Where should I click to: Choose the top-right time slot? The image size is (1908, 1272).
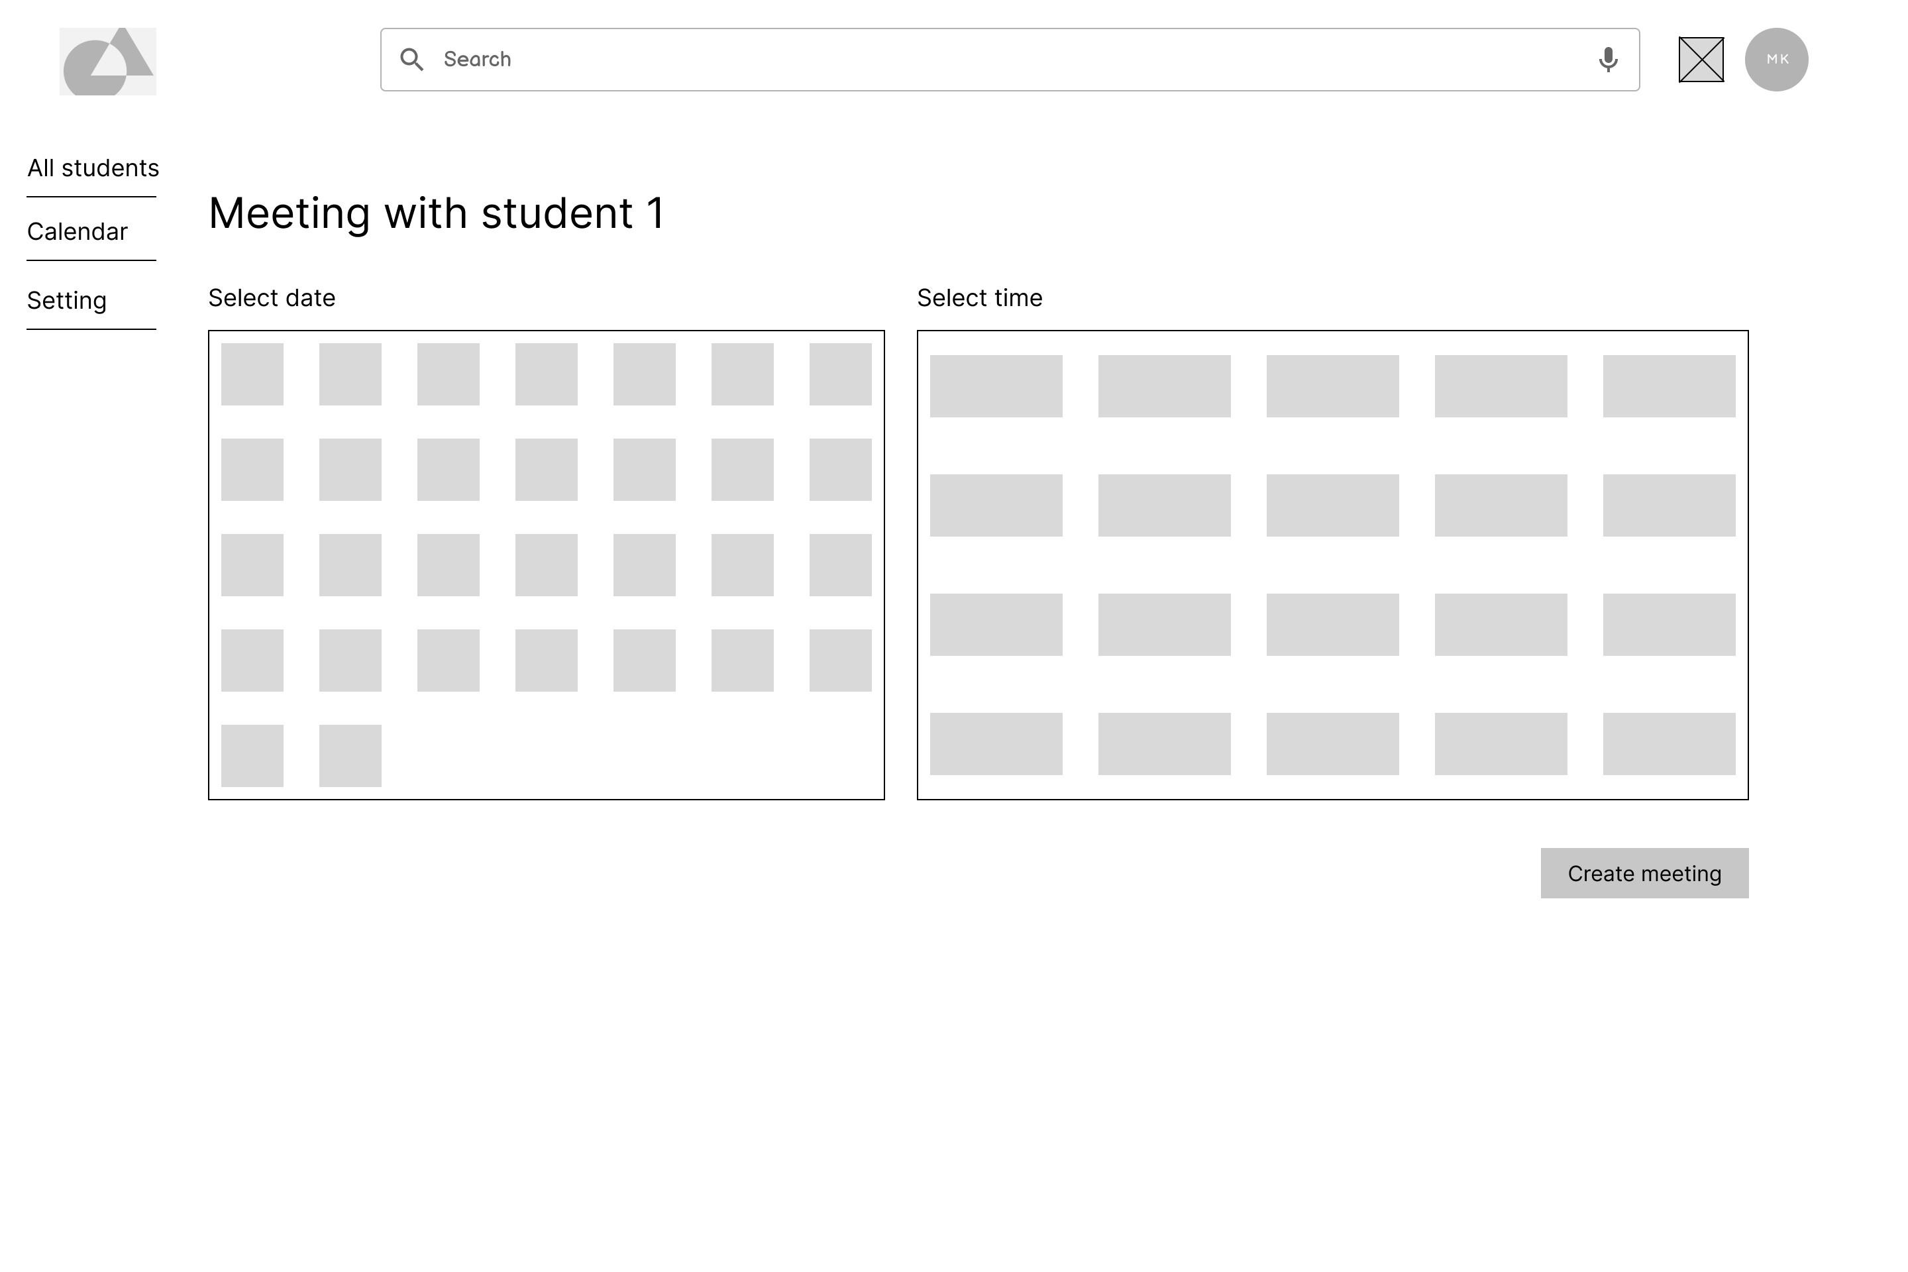[1668, 386]
